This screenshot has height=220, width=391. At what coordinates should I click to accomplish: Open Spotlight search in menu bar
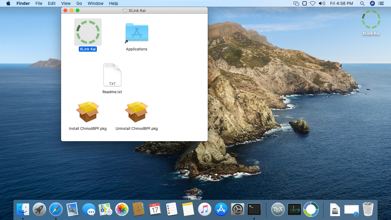pyautogui.click(x=362, y=3)
